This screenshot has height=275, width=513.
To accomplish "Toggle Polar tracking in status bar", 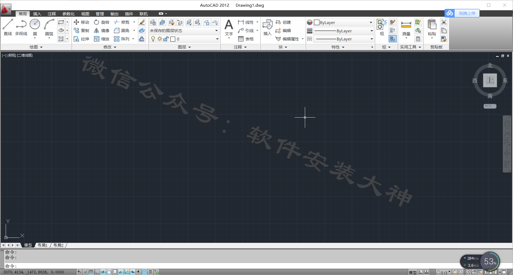I will [x=103, y=272].
